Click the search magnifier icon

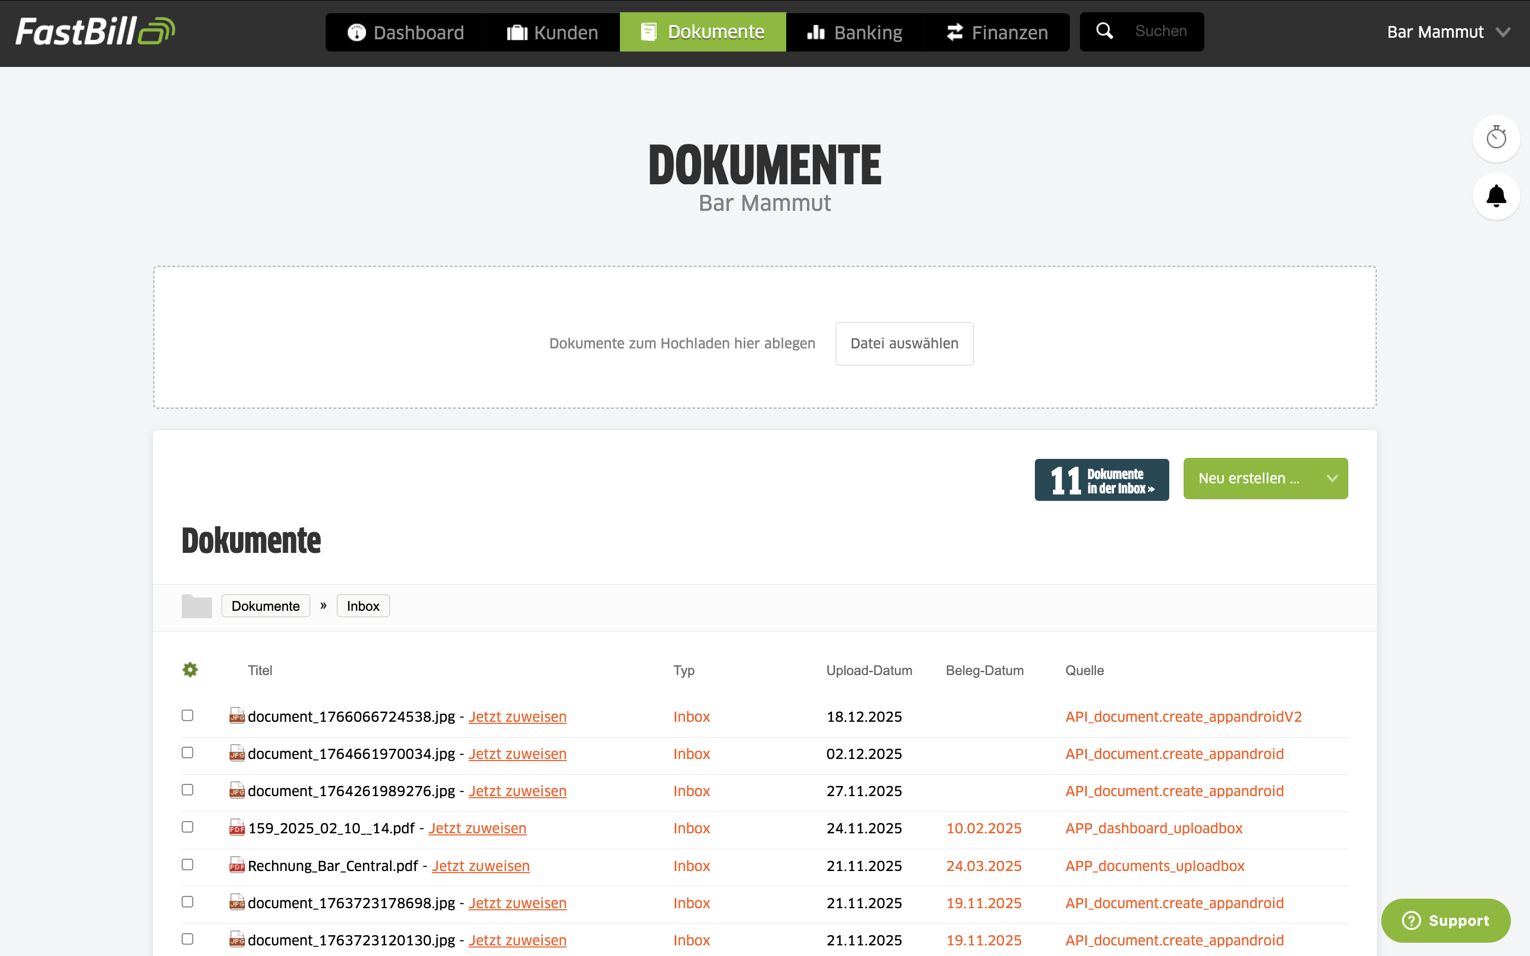click(1104, 31)
